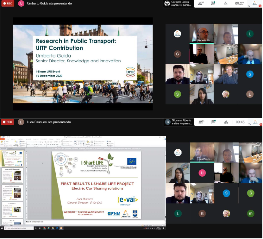Click 'FIRST RESULTS I-SHARE LIFE PROJECT' slide title
The height and width of the screenshot is (239, 263).
[x=97, y=184]
